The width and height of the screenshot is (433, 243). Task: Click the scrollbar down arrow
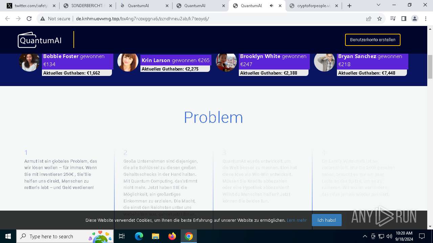click(430, 226)
